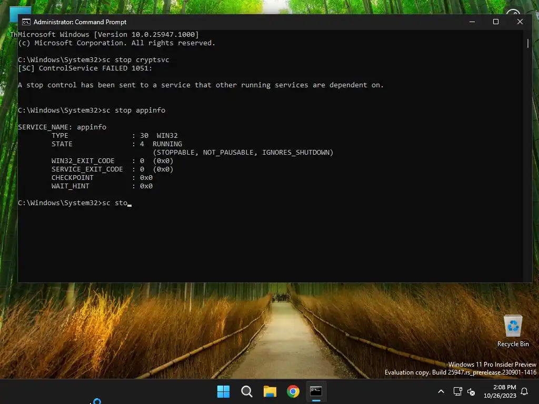This screenshot has width=539, height=404.
Task: Click the 'TYPE : 30 WIN32' row
Action: click(x=114, y=135)
